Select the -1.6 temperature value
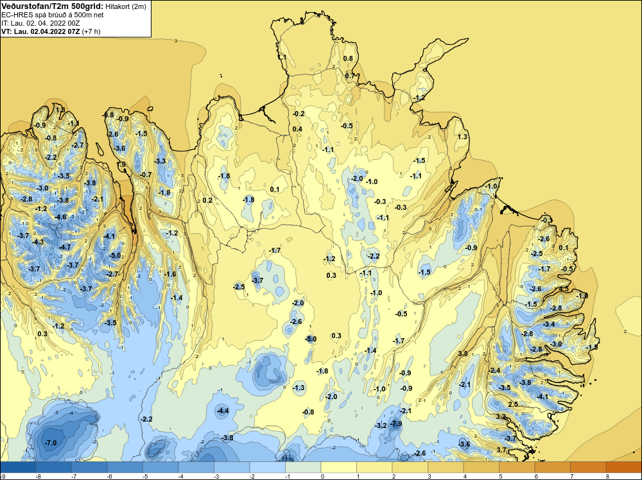 click(x=170, y=274)
